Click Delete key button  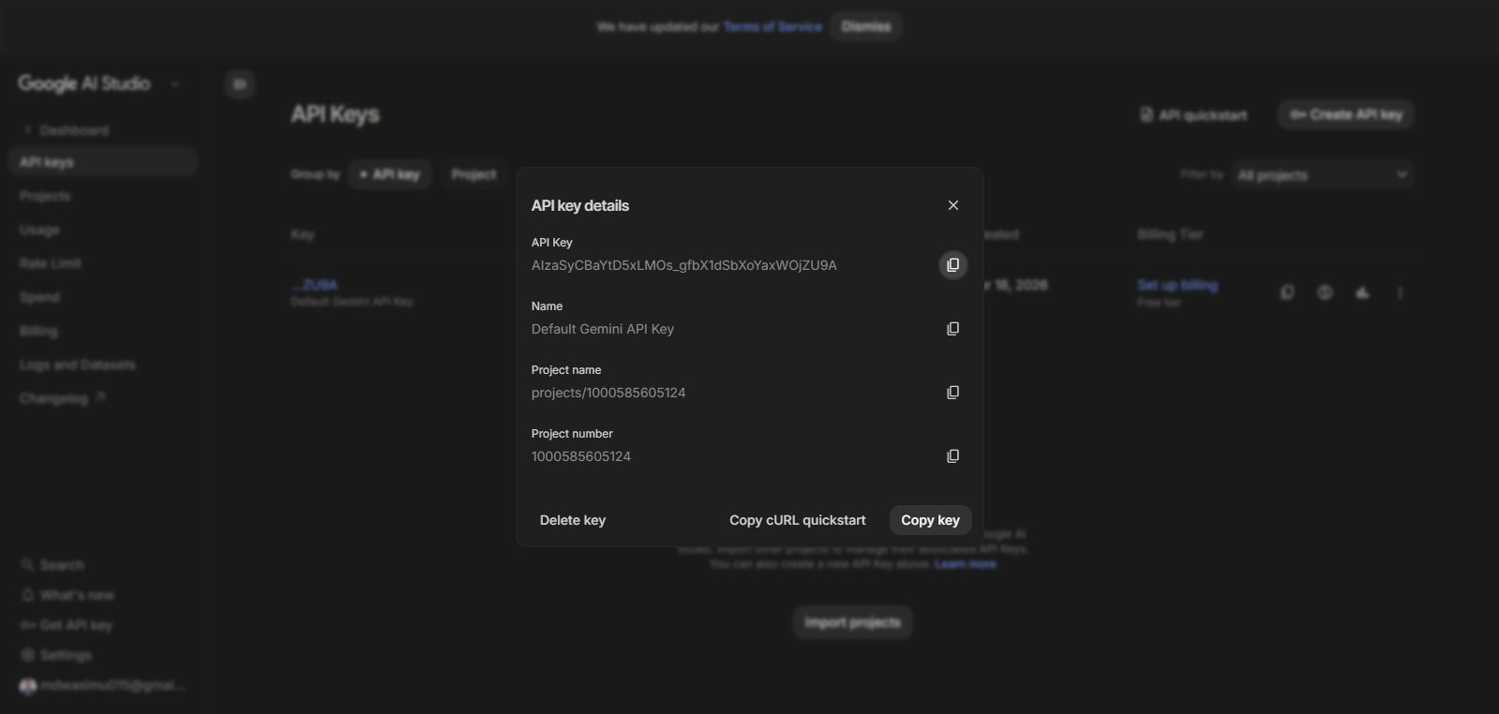click(x=573, y=520)
